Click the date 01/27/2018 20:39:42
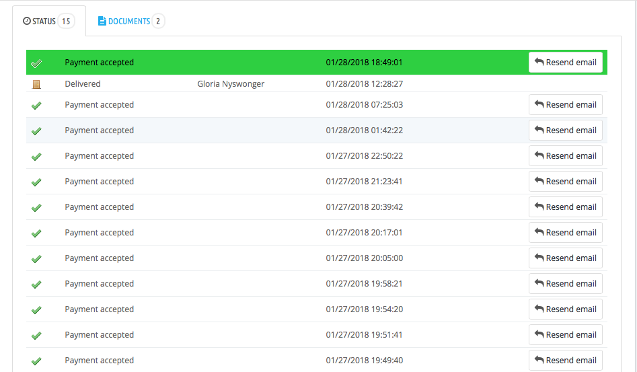637x372 pixels. point(365,207)
